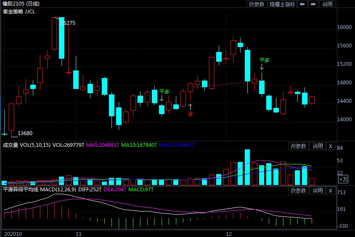This screenshot has width=355, height=237.
Task: Click the 12 month marker on time axis
Action: 229,234
